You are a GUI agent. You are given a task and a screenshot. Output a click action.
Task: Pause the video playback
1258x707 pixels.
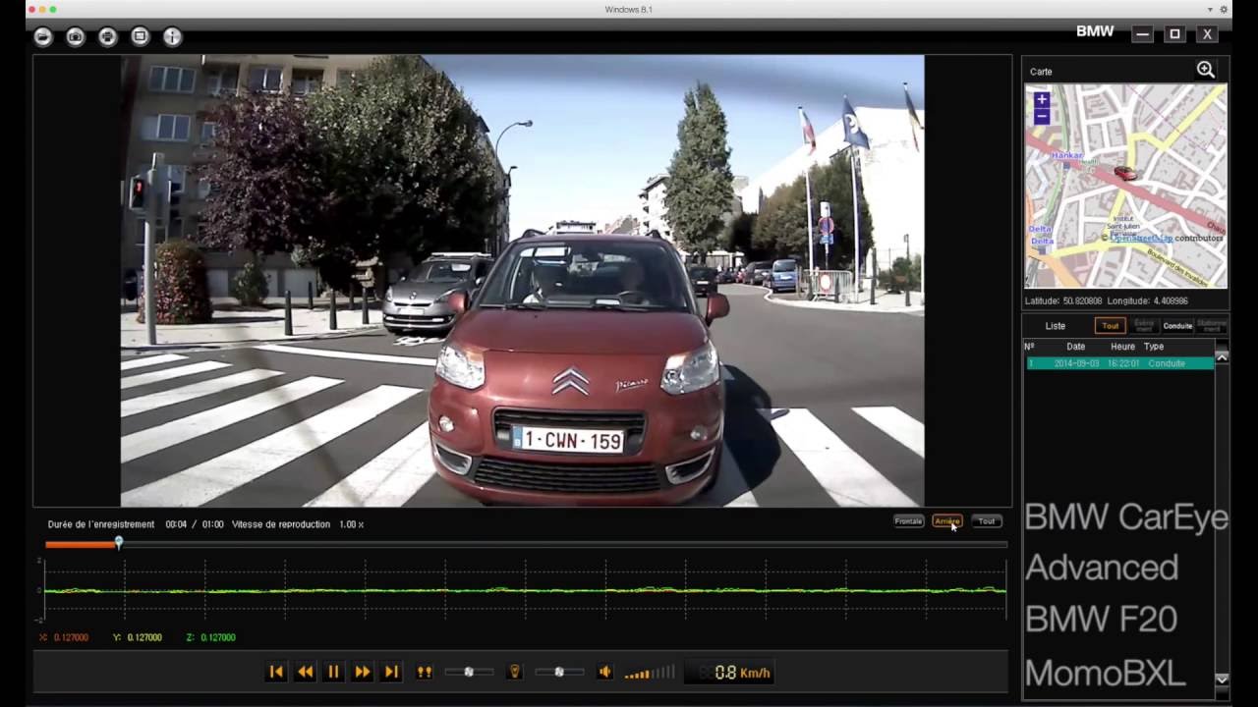click(333, 672)
